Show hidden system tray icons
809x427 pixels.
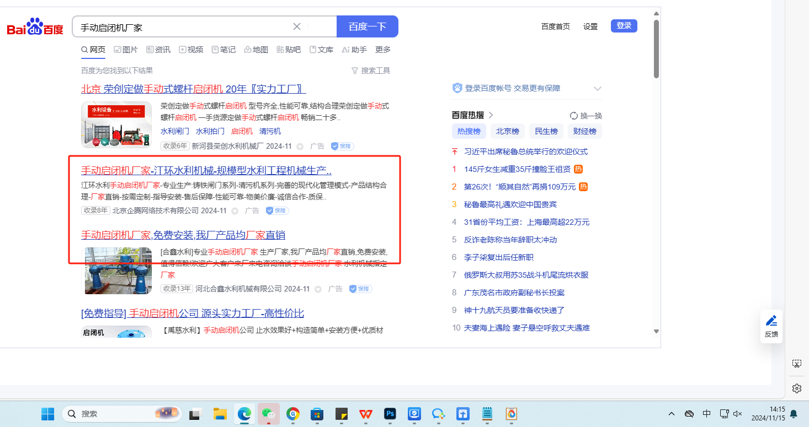coord(672,414)
